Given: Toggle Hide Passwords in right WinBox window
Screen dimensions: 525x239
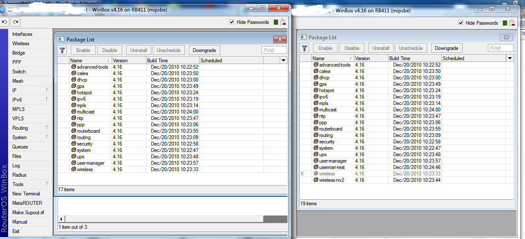Looking at the screenshot, I should pos(461,23).
